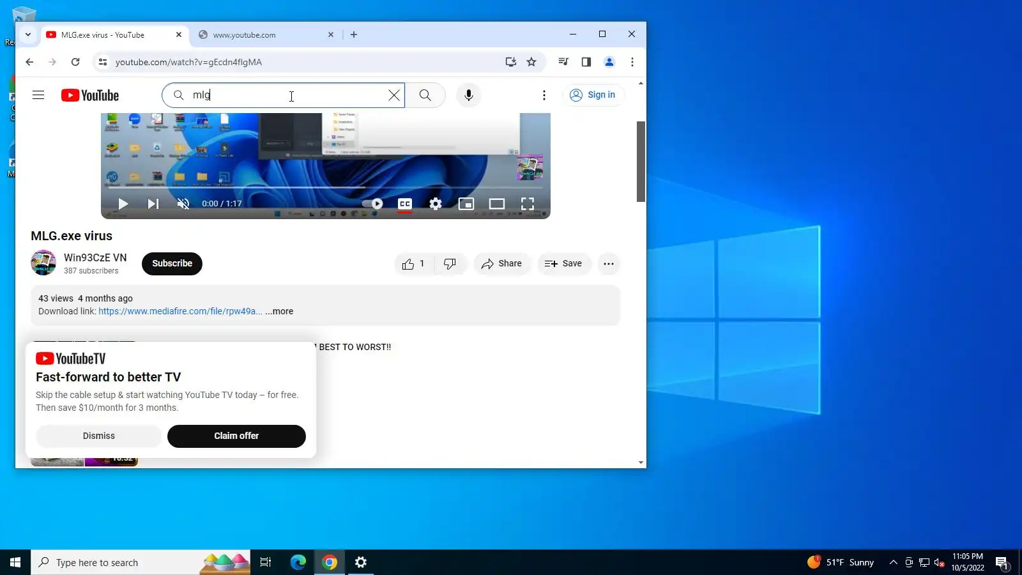Reload the current page
The width and height of the screenshot is (1022, 575).
click(75, 62)
